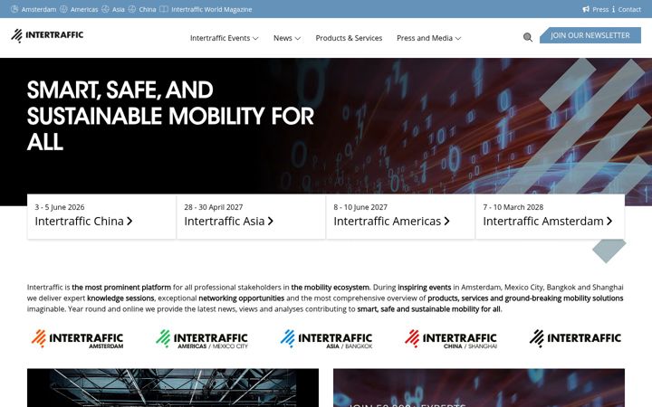Click the hero headline Smart, Safe, and Sustainable

pyautogui.click(x=170, y=116)
